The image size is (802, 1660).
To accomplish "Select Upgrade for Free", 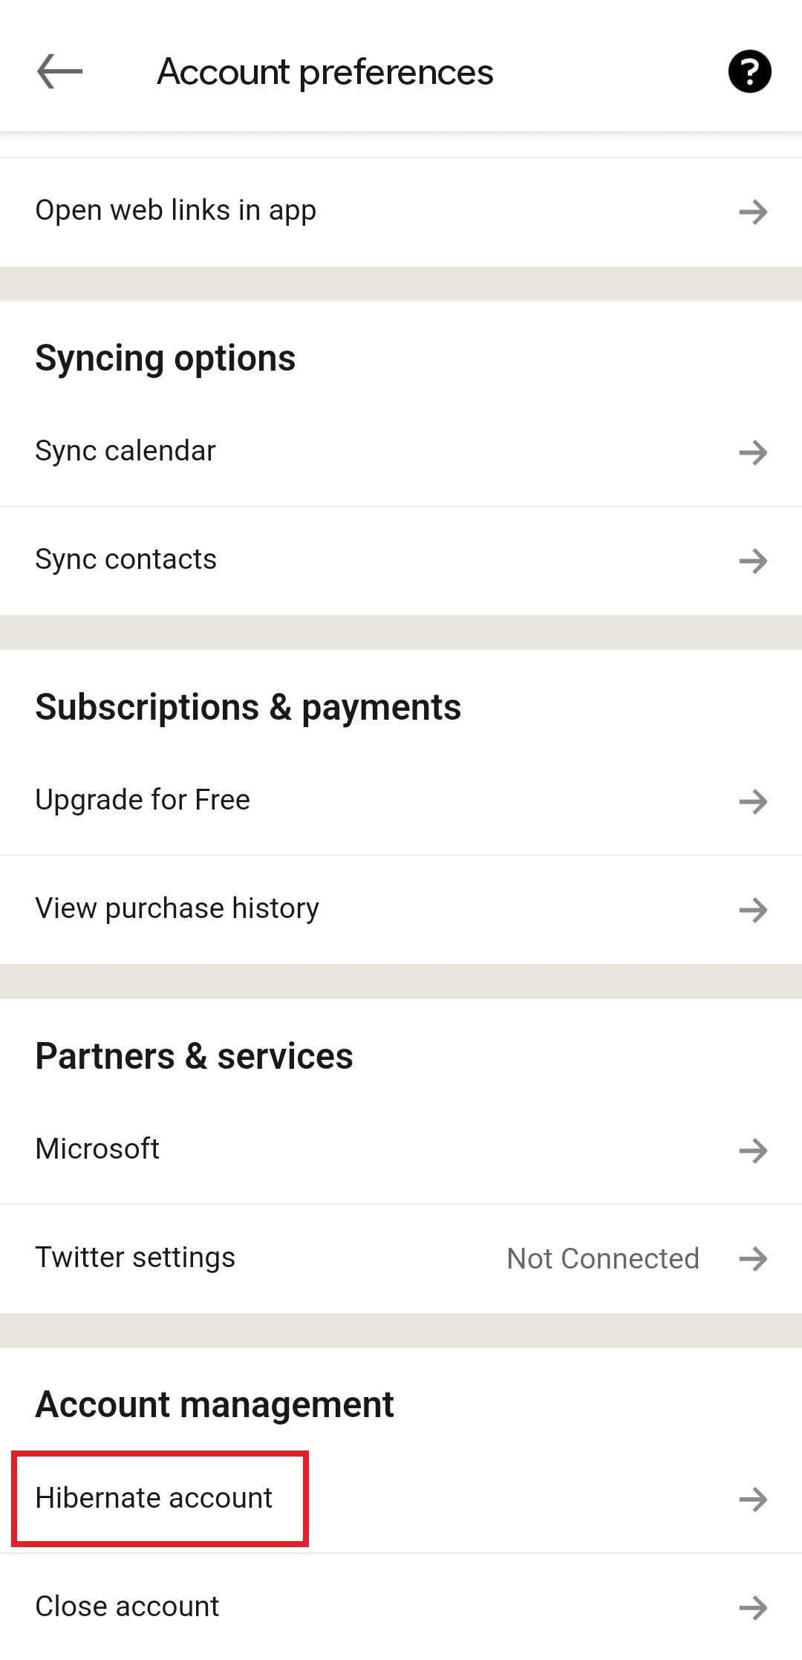I will tap(143, 800).
